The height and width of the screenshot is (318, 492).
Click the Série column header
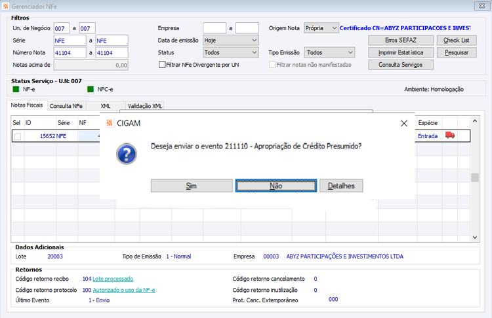67,123
